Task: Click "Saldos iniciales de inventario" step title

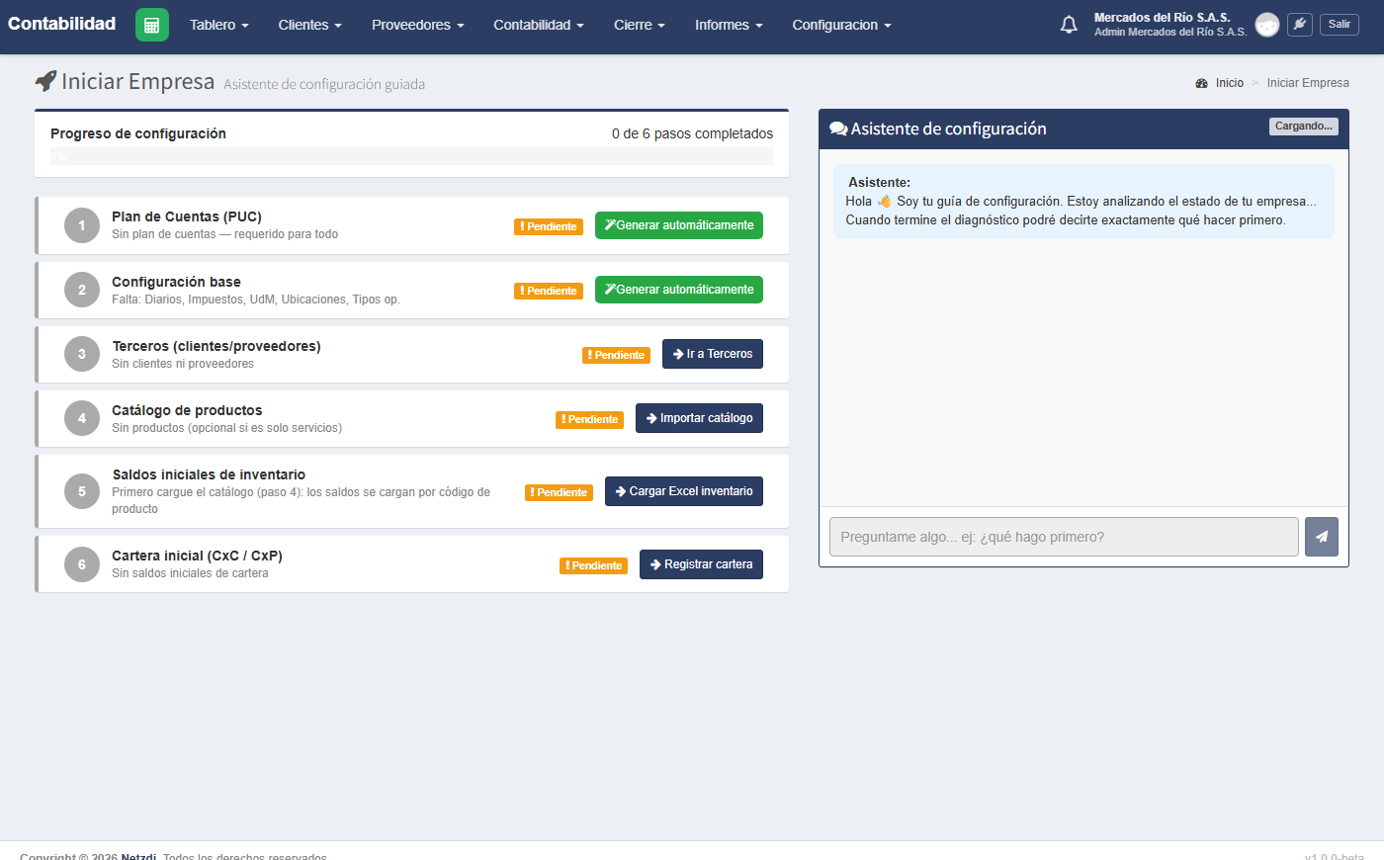Action: (209, 474)
